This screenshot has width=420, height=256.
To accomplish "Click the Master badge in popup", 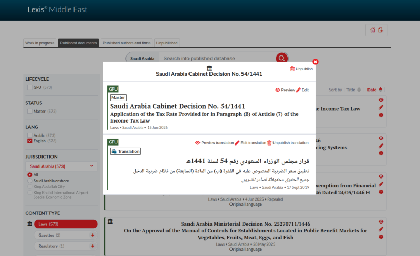I will (119, 97).
